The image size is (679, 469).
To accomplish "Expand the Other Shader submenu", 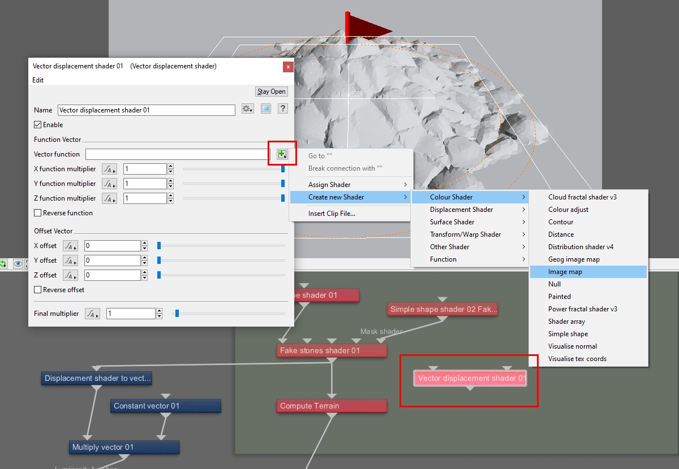I will (470, 247).
